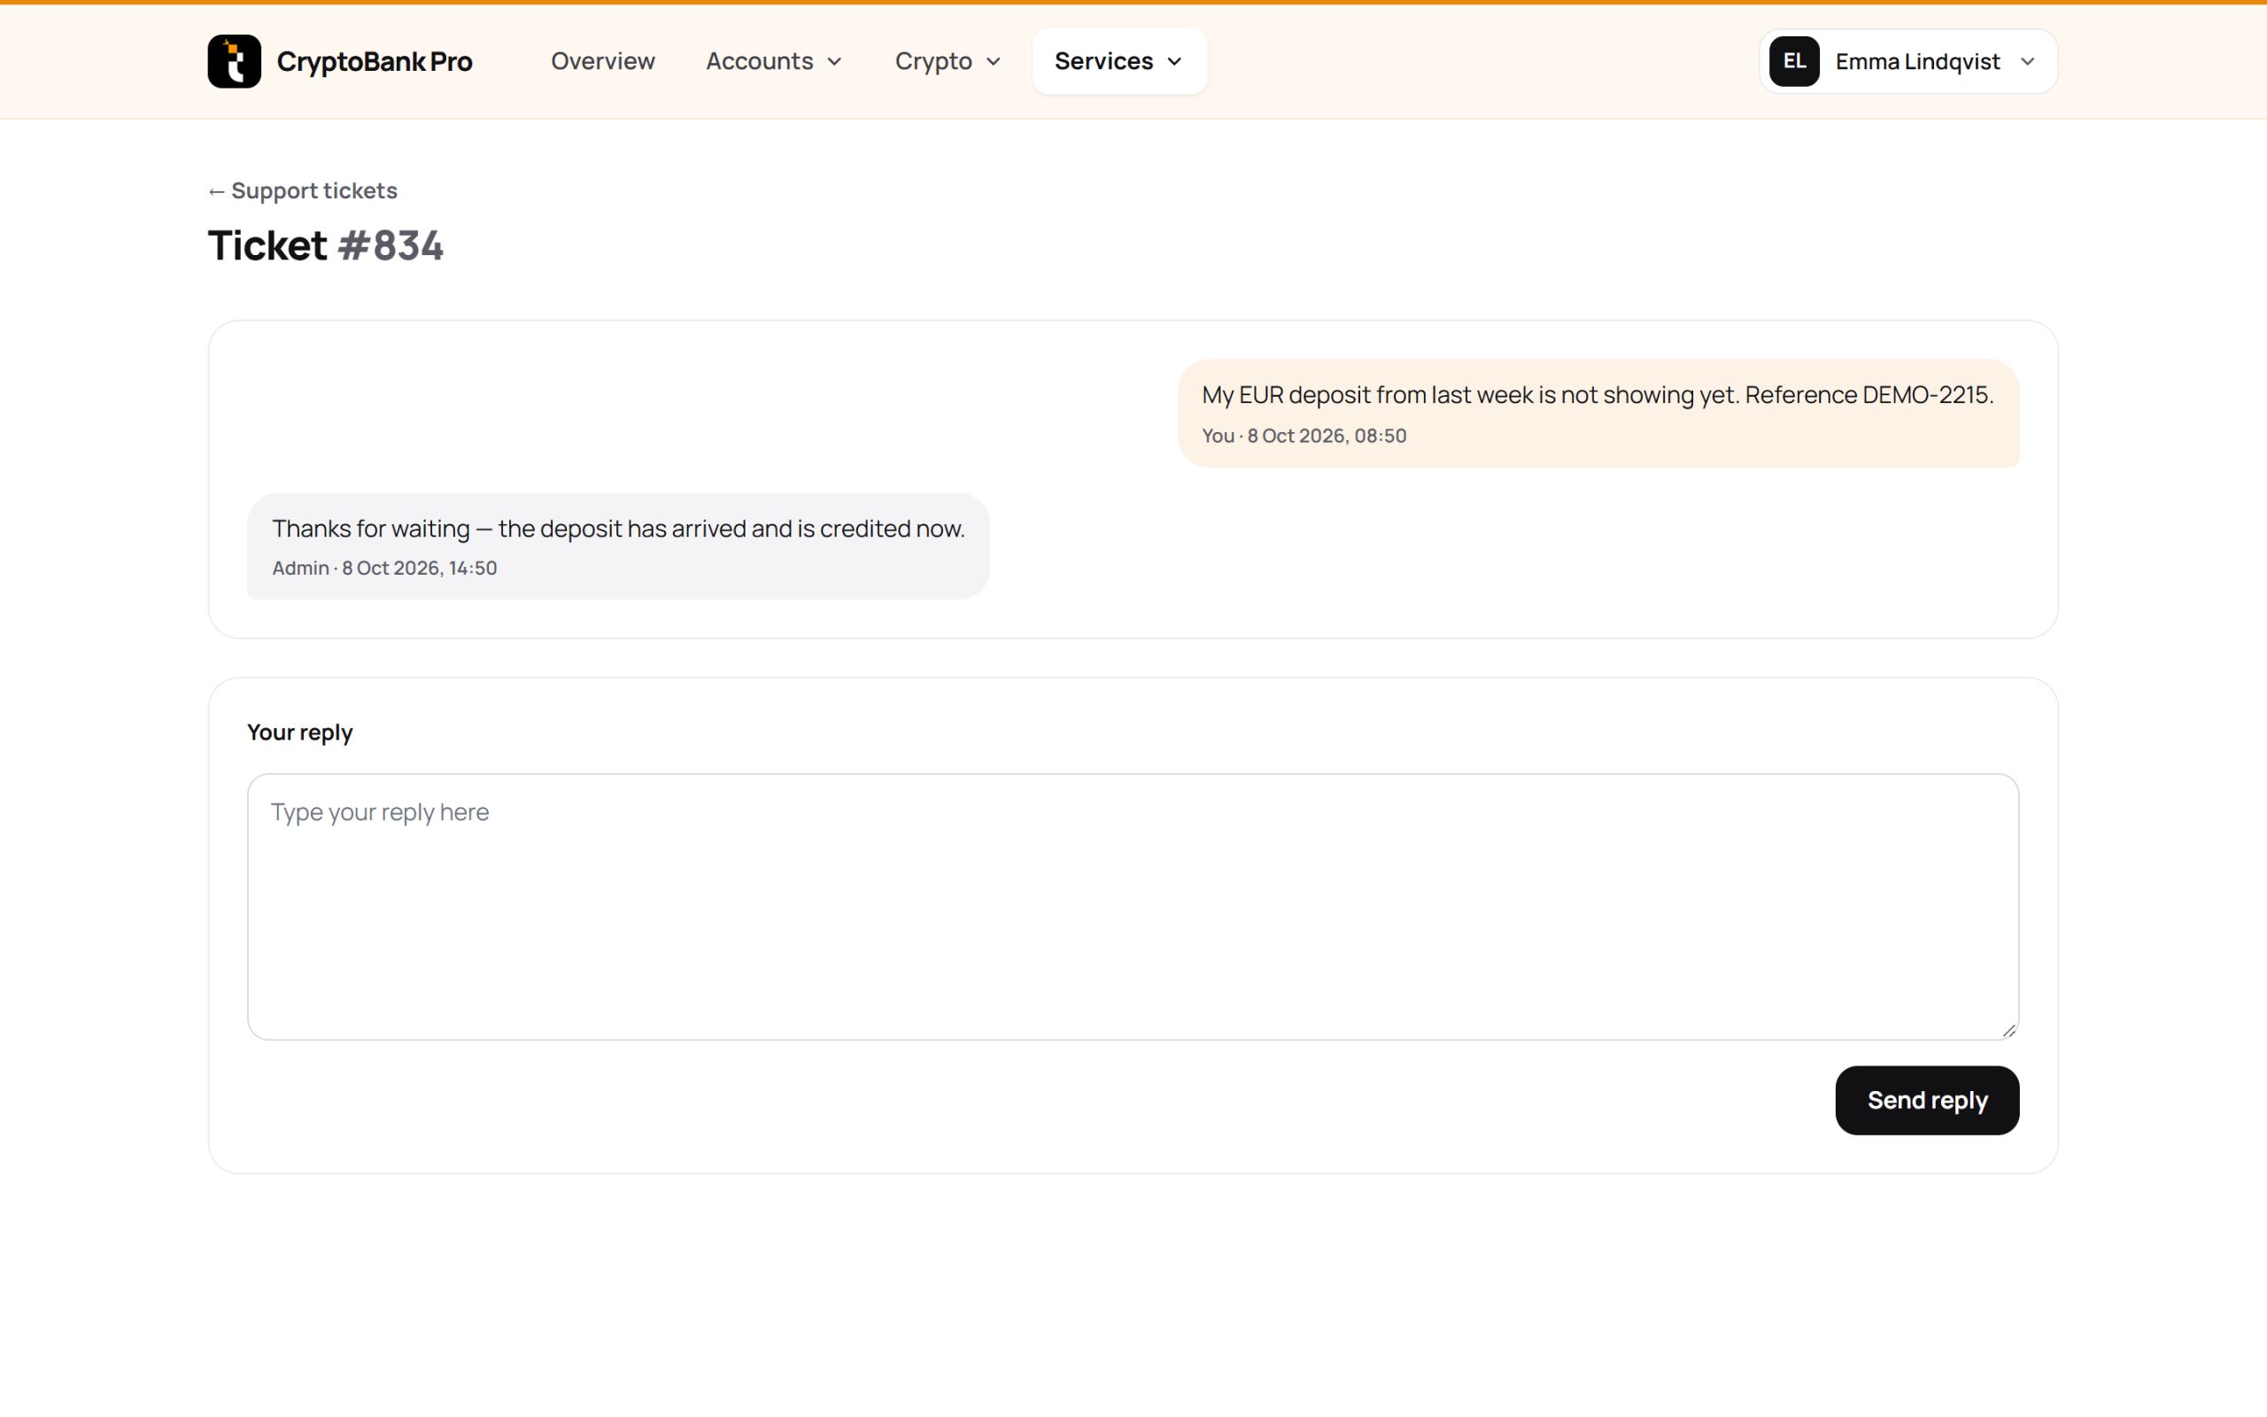Send the reply with Send reply button
Image resolution: width=2267 pixels, height=1417 pixels.
(1927, 1099)
